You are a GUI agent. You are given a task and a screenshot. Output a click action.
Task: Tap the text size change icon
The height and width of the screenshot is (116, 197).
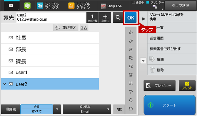(84, 27)
